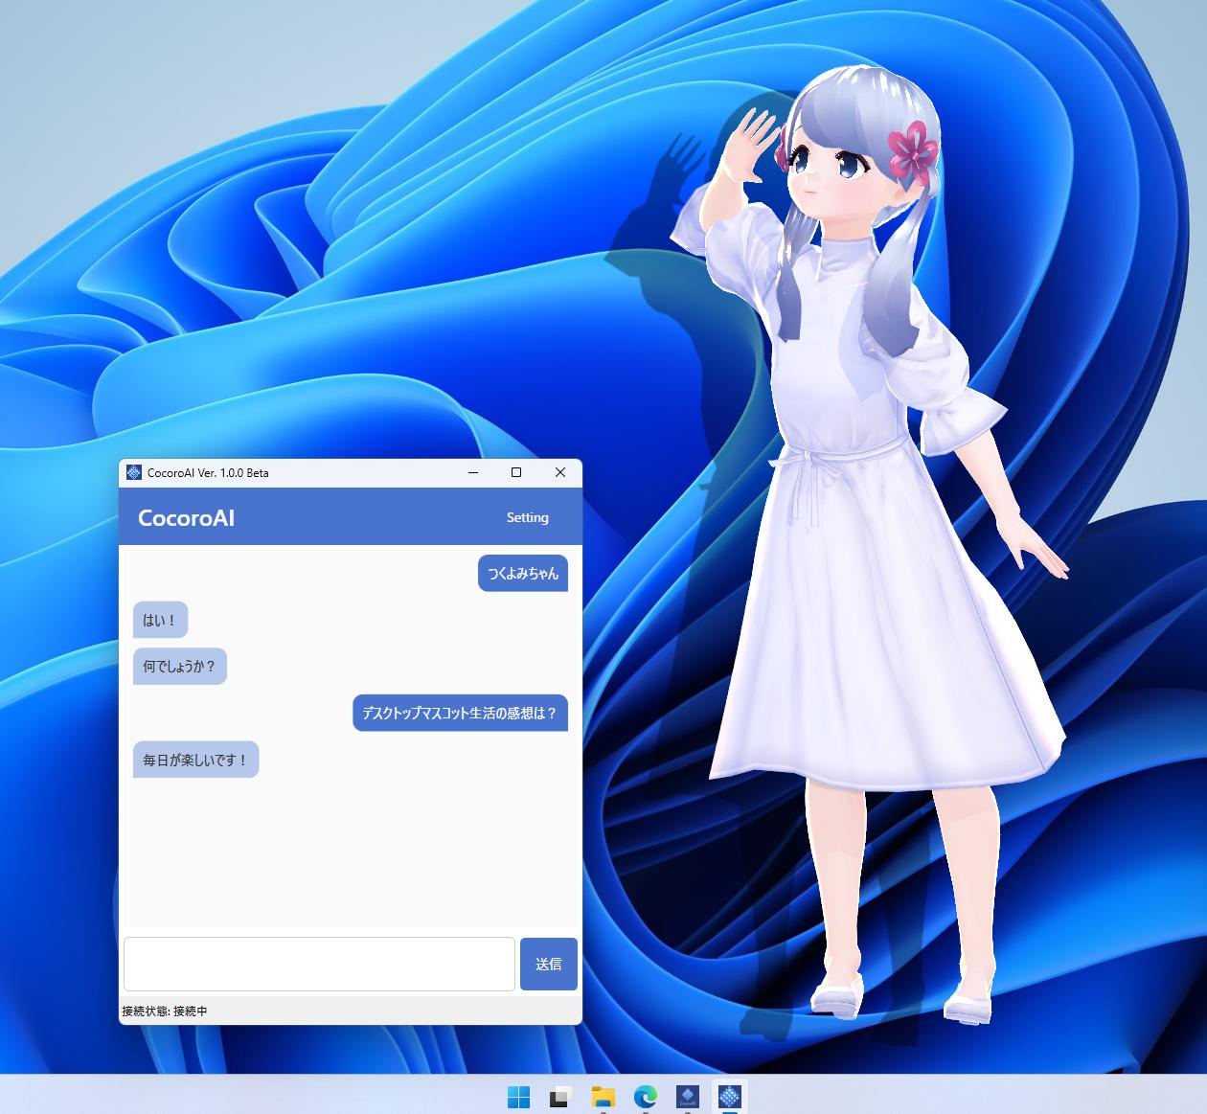Launch File Explorer from the taskbar

coord(603,1097)
